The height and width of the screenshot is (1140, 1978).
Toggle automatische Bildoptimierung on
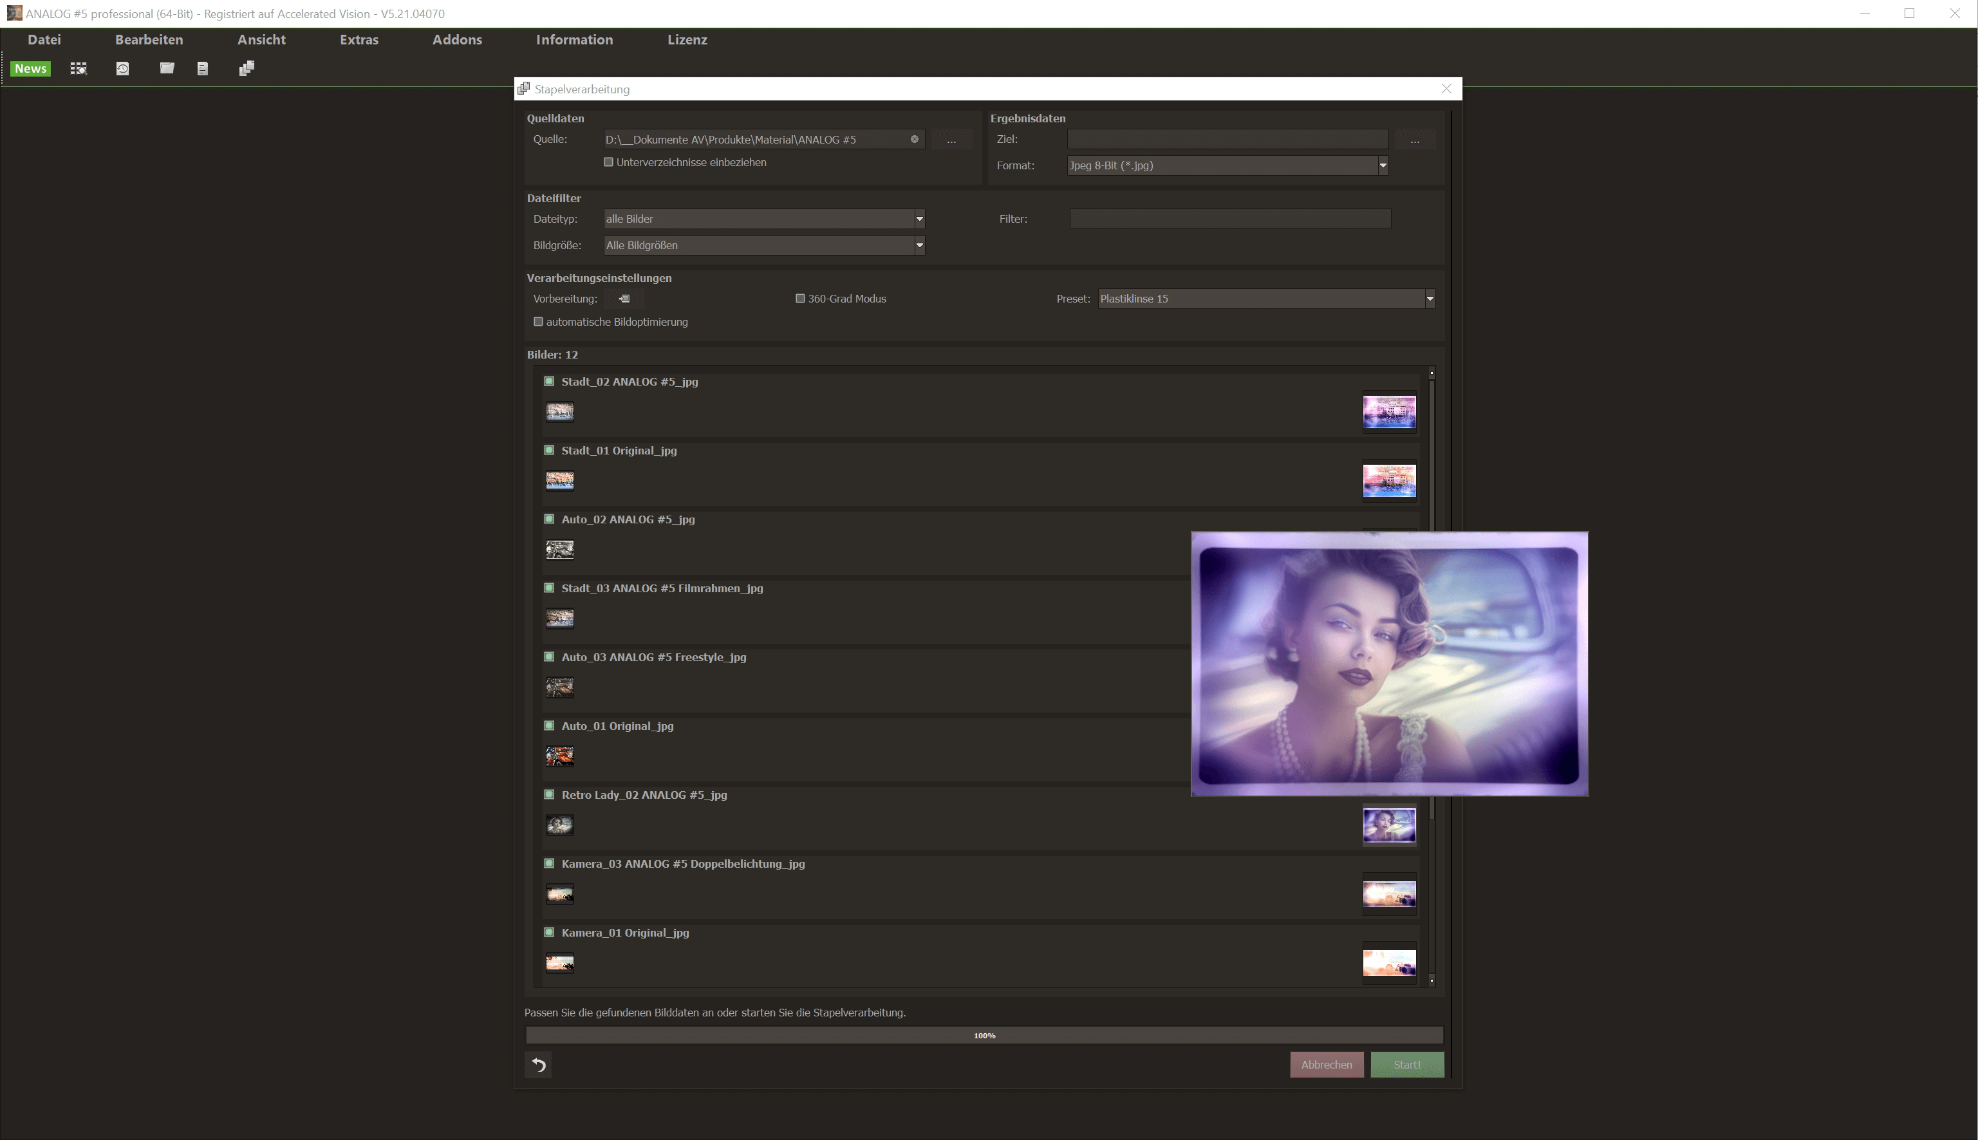click(539, 321)
